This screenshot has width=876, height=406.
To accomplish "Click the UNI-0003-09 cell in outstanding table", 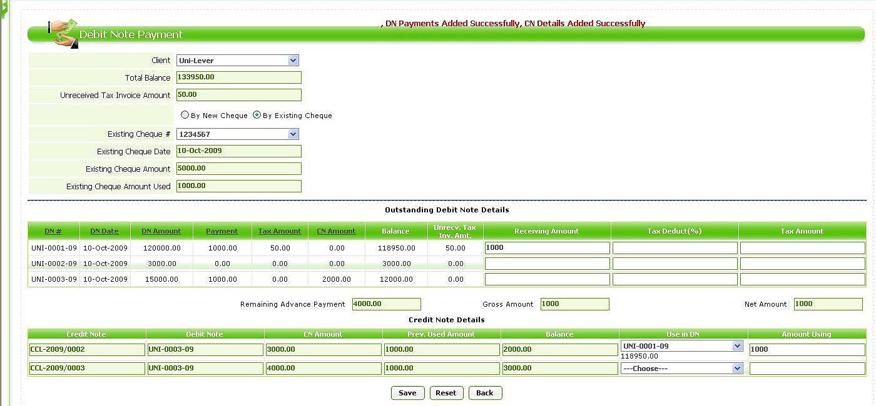I will tap(54, 279).
